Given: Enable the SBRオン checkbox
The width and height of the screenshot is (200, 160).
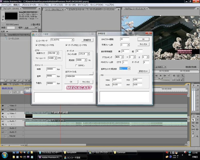Looking at the screenshot, I should [x=76, y=66].
